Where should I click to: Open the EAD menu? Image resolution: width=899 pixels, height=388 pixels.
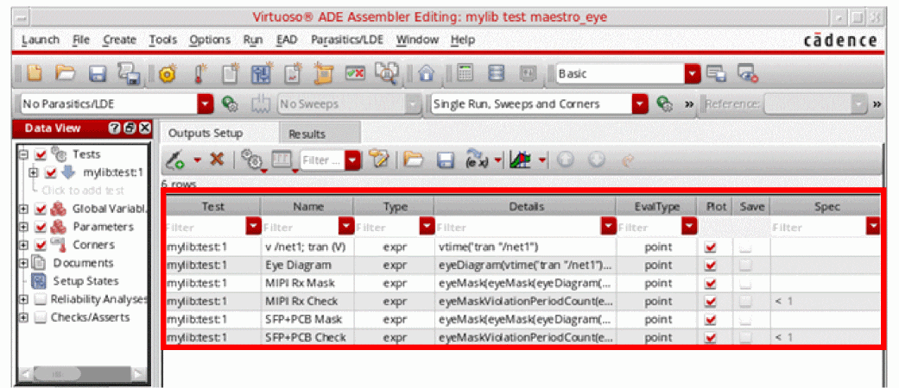pos(286,40)
